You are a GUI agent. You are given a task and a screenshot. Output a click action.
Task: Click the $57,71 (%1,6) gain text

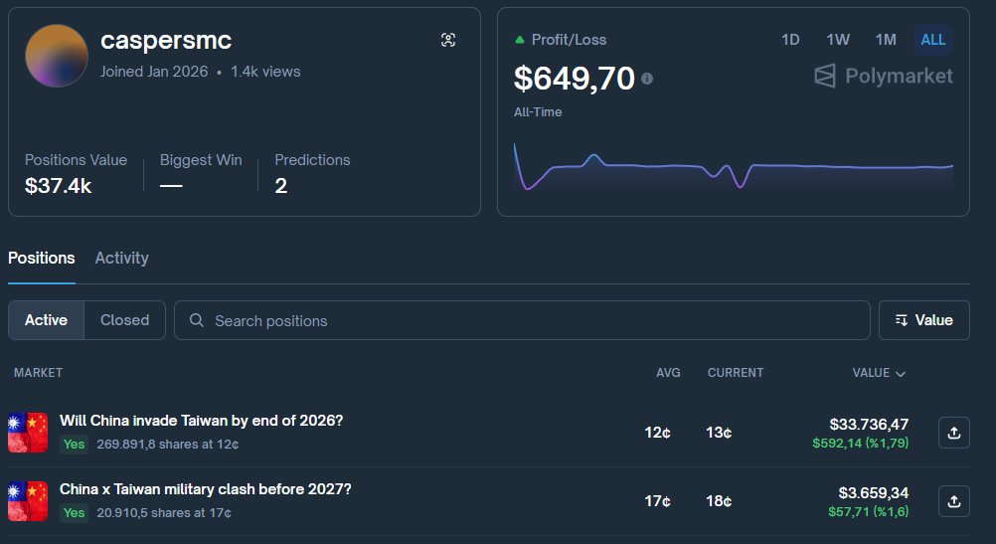pos(868,511)
